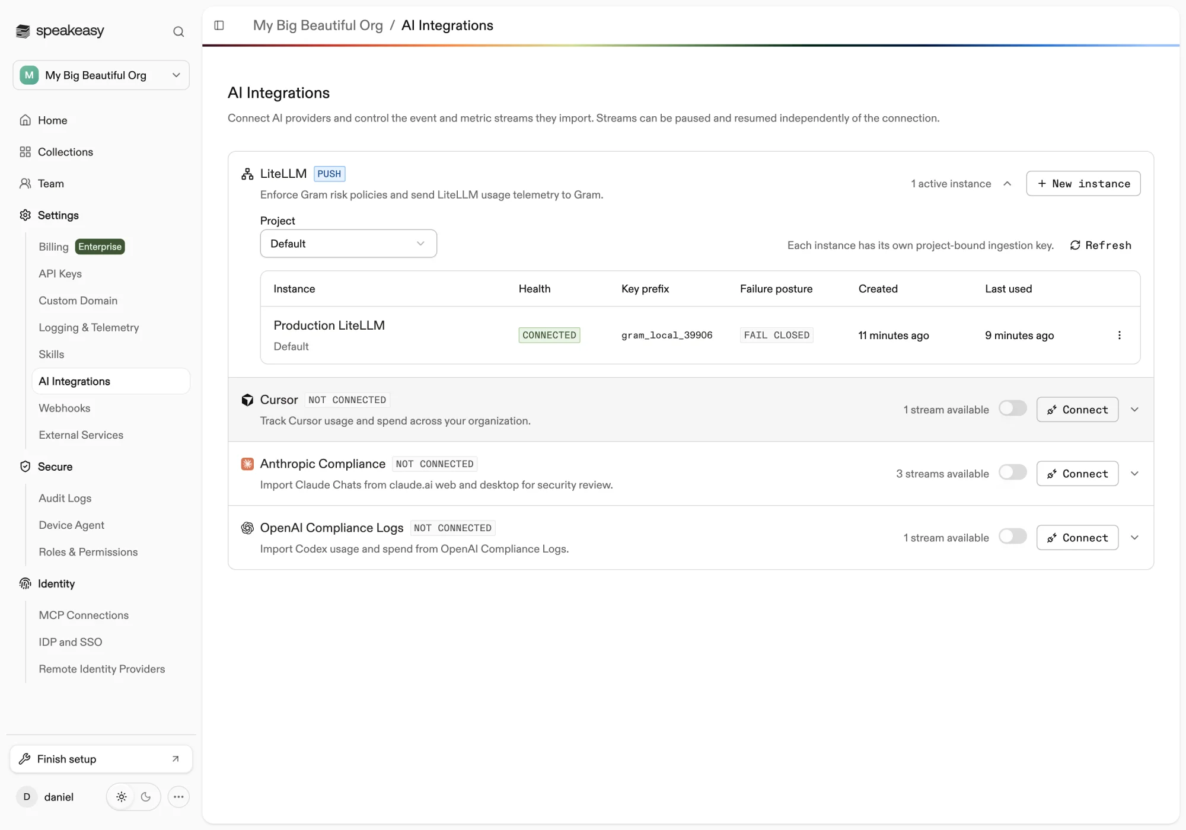Screen dimensions: 1186x830
Task: Toggle the sidebar panel icon
Action: click(x=219, y=25)
